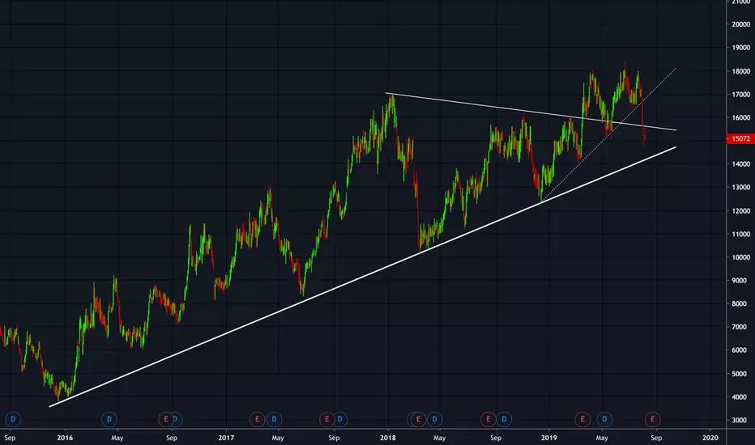Select the descending white resistance trendline
The width and height of the screenshot is (755, 445).
530,111
